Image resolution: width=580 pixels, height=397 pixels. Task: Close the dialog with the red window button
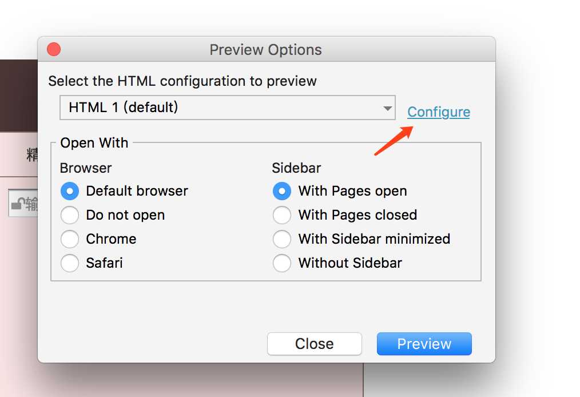54,49
